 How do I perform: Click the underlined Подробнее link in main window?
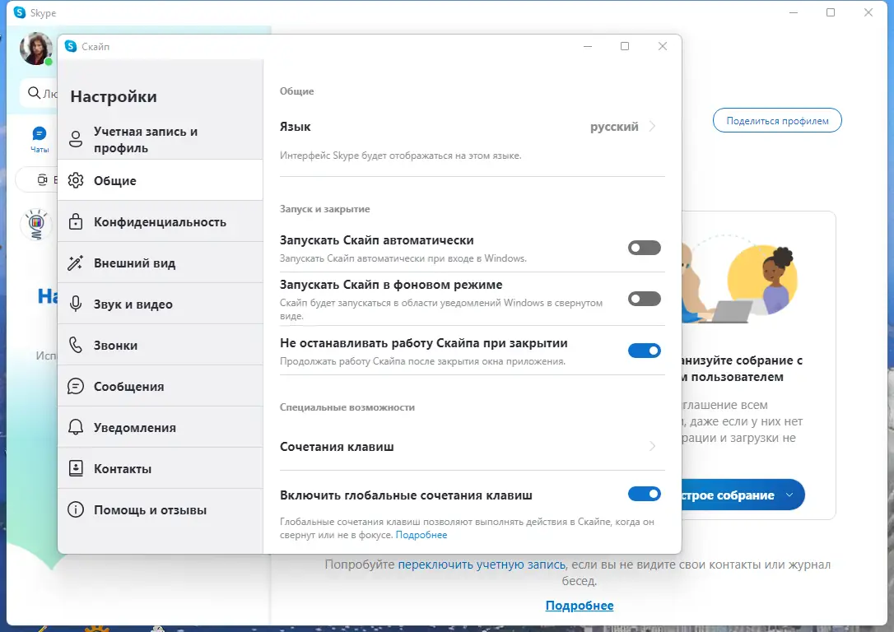(580, 605)
